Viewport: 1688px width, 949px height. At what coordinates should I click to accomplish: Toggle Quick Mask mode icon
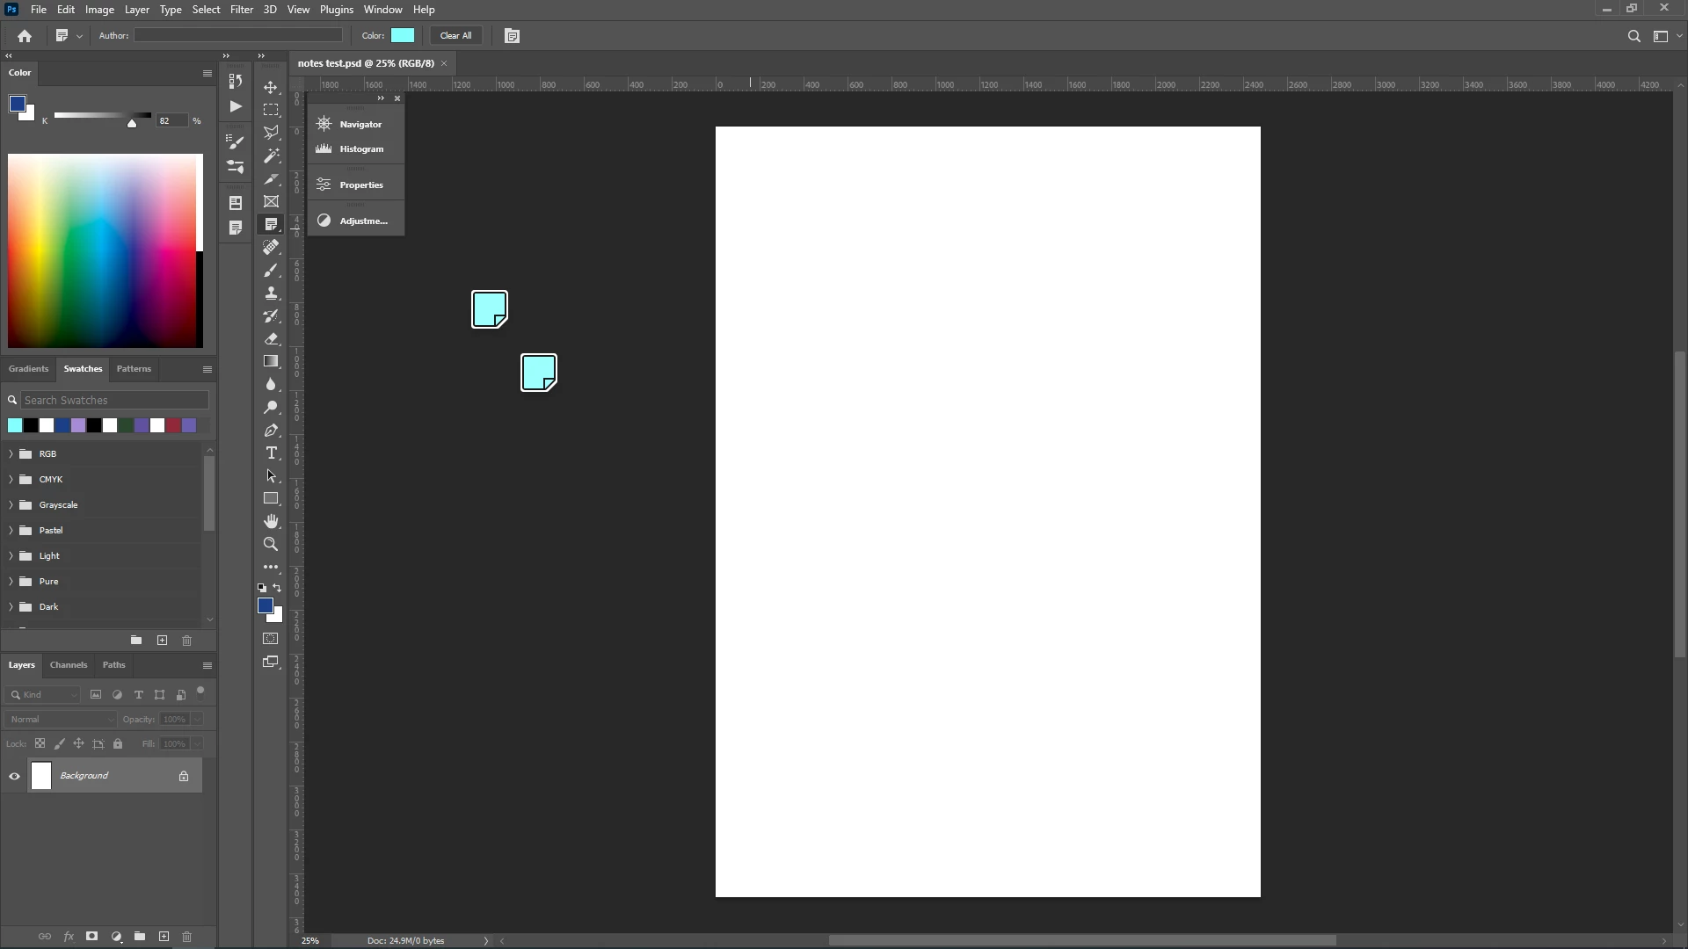click(271, 639)
